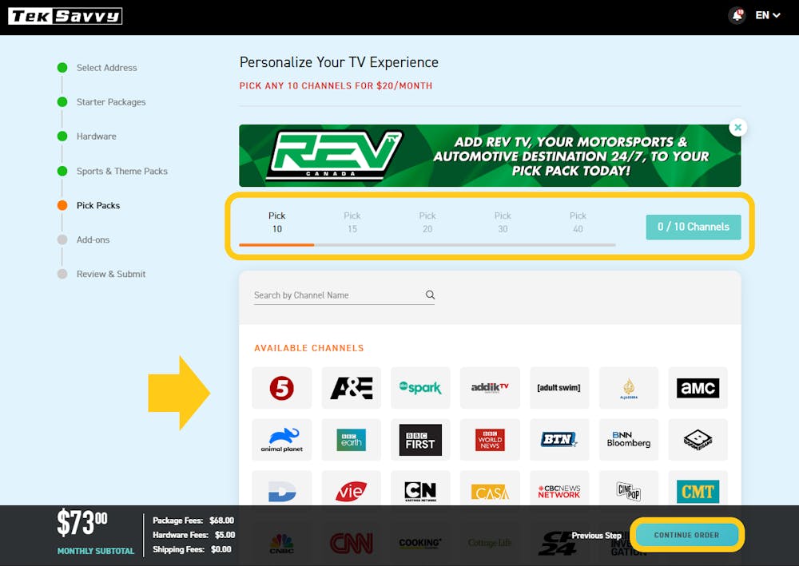Click the REV TV promotional banner

tap(490, 156)
